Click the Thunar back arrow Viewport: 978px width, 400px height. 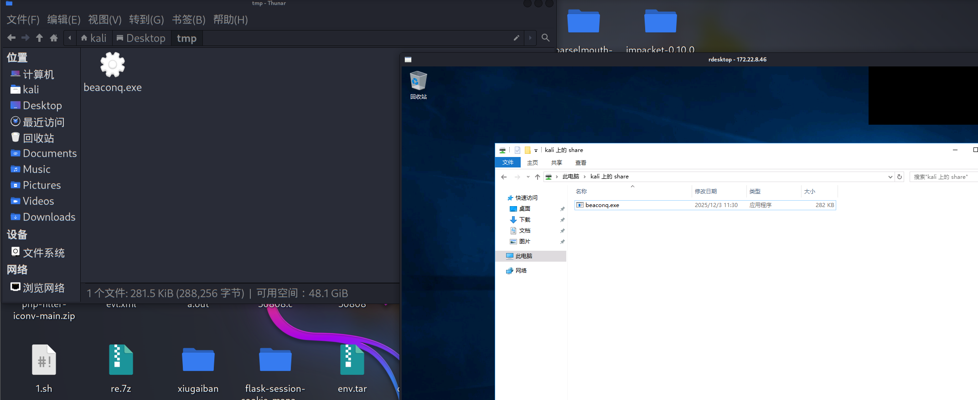11,38
